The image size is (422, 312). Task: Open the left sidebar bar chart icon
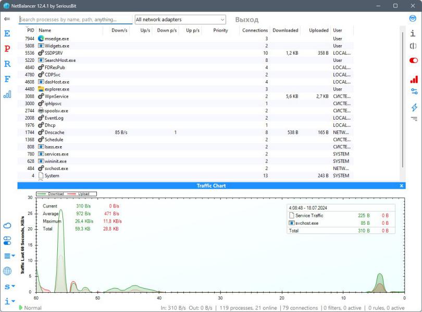(7, 94)
